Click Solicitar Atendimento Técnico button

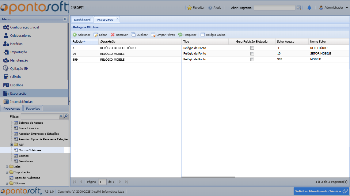pos(321,191)
